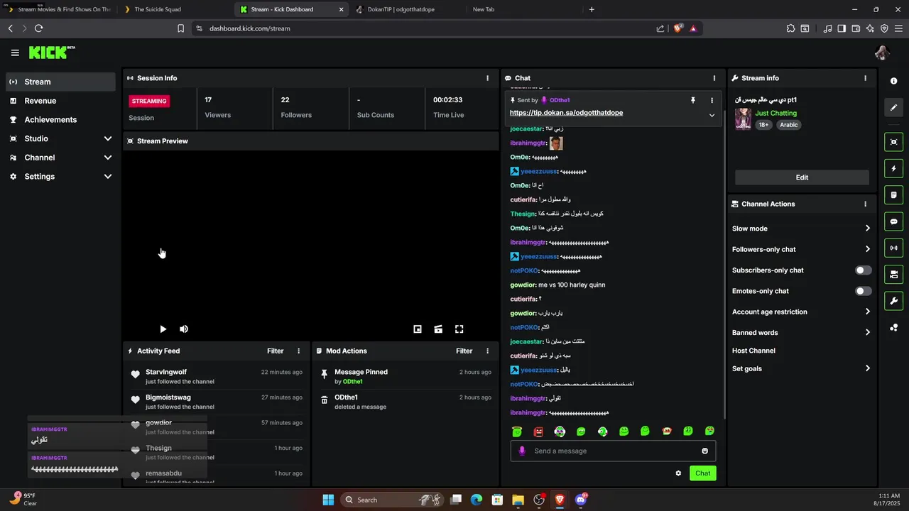Click the red angry emote in chat

(x=538, y=431)
